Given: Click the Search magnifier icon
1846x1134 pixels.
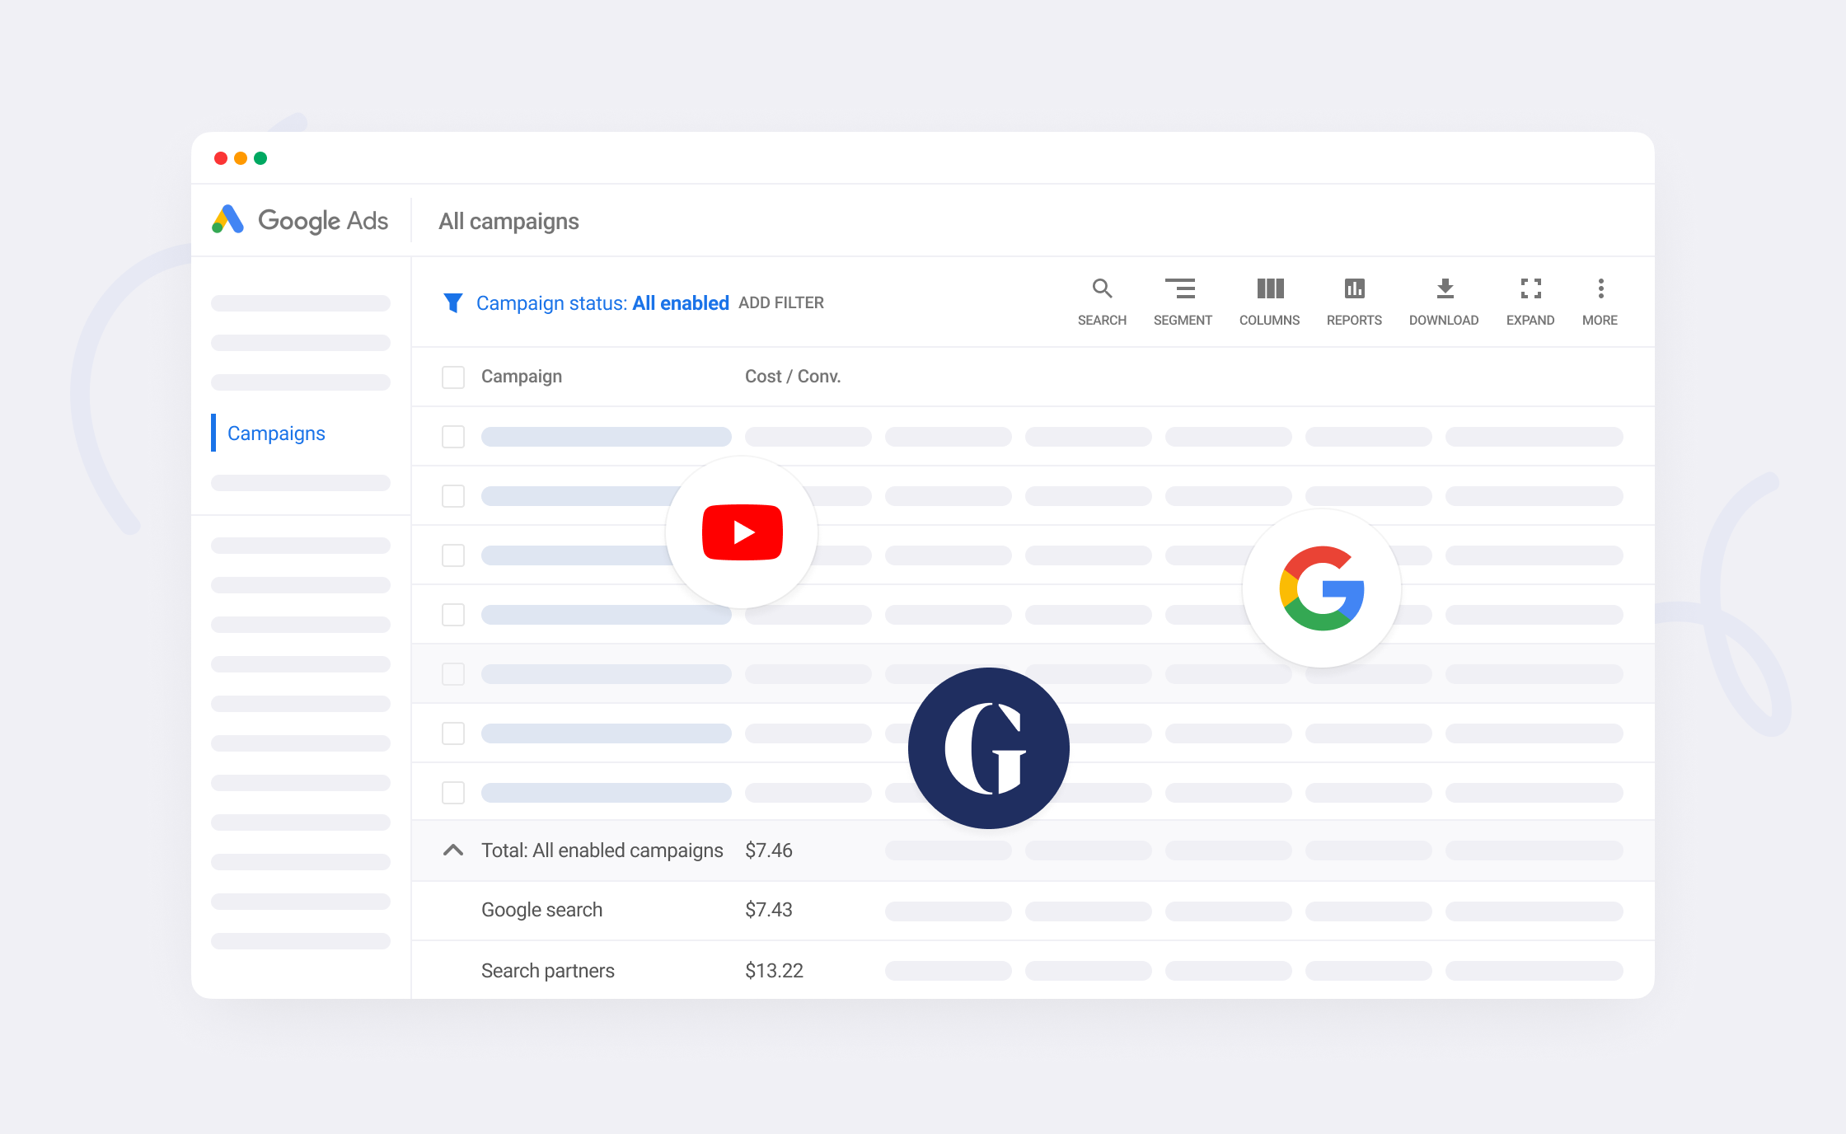Looking at the screenshot, I should (x=1102, y=289).
